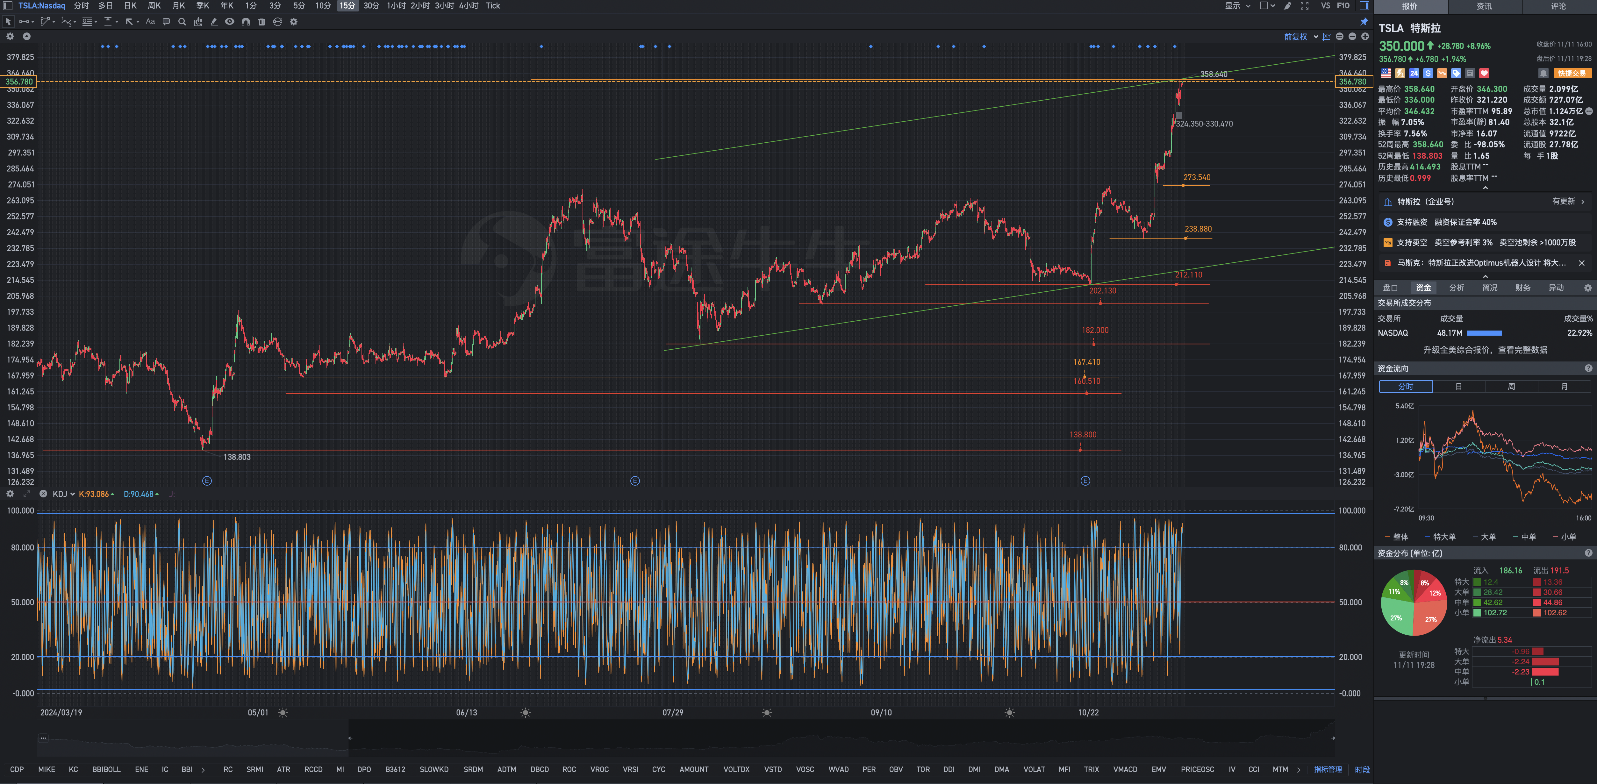The width and height of the screenshot is (1597, 784).
Task: Select the cursor pointer drawing tool
Action: [8, 22]
